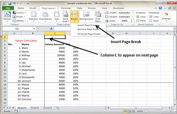Select row 13 header
This screenshot has width=177, height=114.
click(x=5, y=81)
